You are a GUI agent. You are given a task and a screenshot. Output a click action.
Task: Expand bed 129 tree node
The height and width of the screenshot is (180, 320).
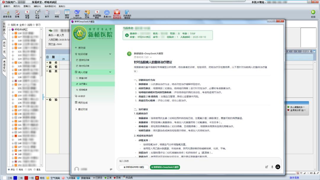point(13,81)
